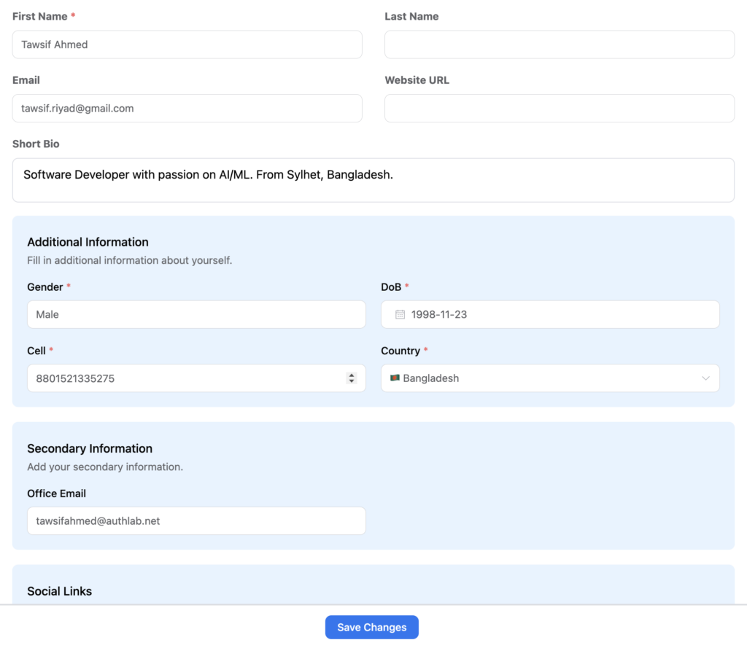
Task: Click inside the Short Bio text area
Action: click(x=373, y=179)
